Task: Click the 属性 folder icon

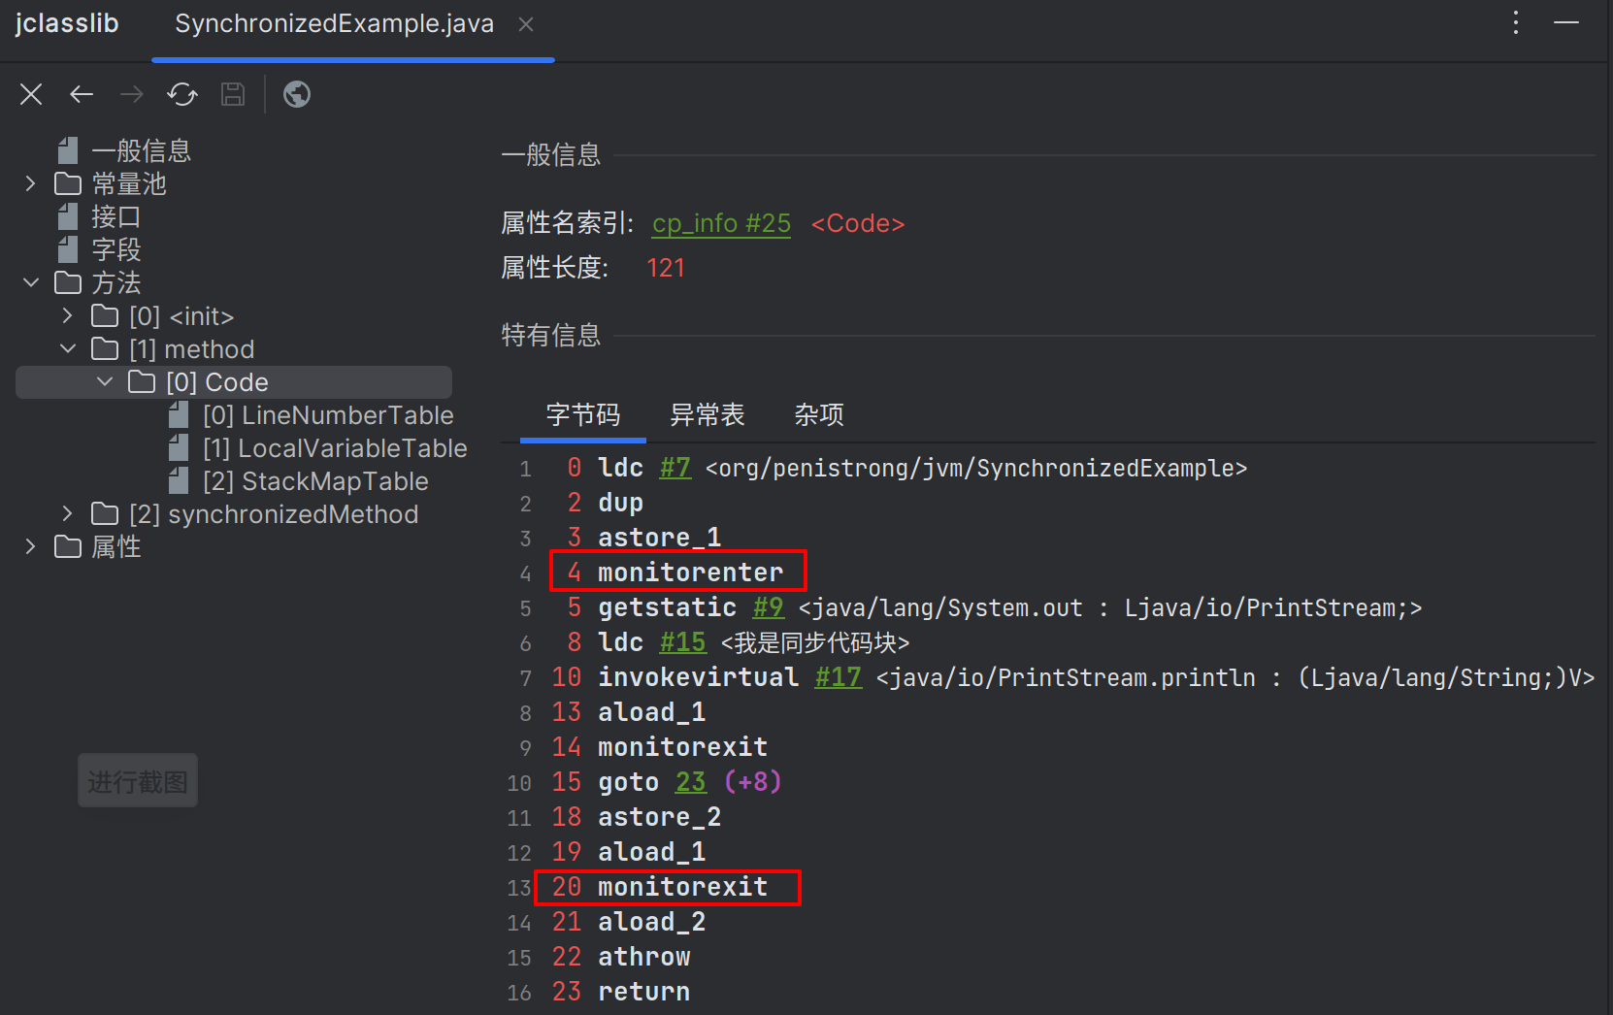Action: (x=68, y=546)
